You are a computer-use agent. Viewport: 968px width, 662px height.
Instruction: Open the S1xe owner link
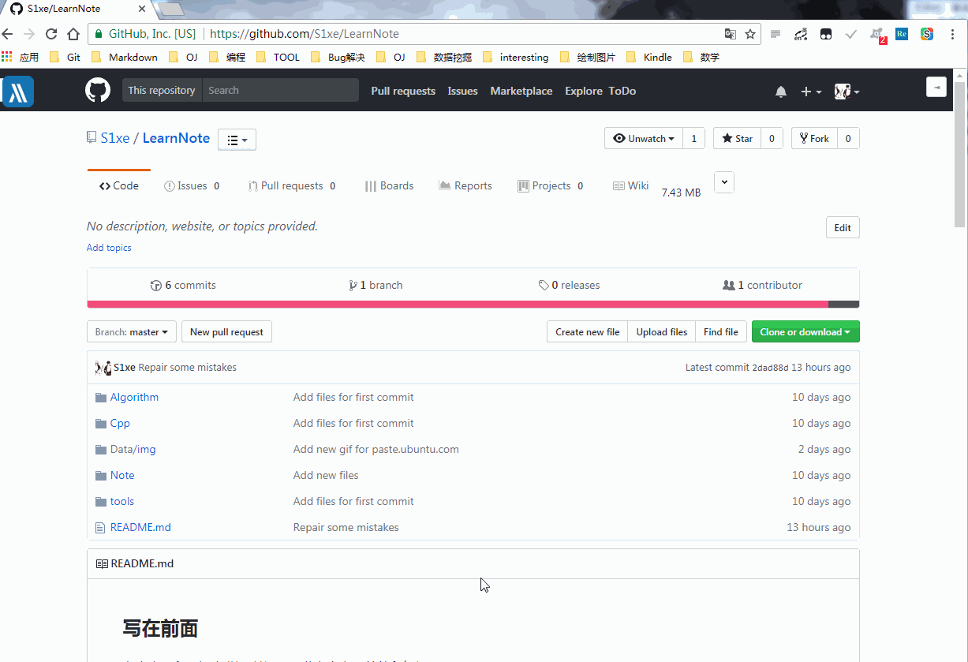tap(115, 138)
